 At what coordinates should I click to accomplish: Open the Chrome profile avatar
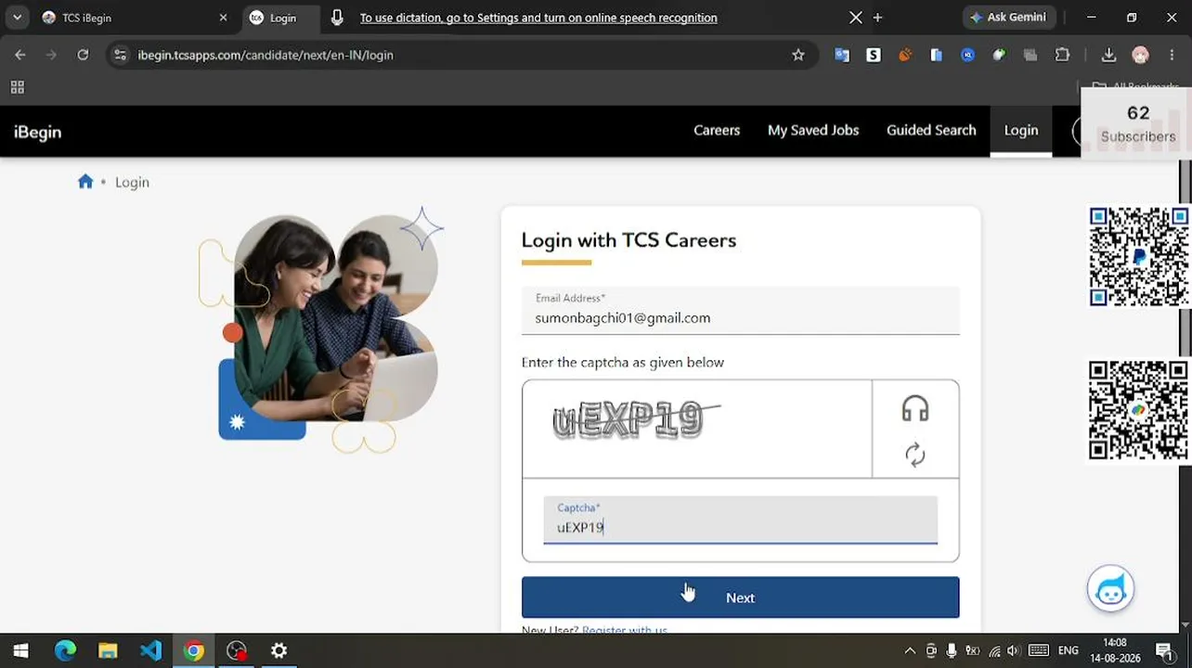point(1140,55)
